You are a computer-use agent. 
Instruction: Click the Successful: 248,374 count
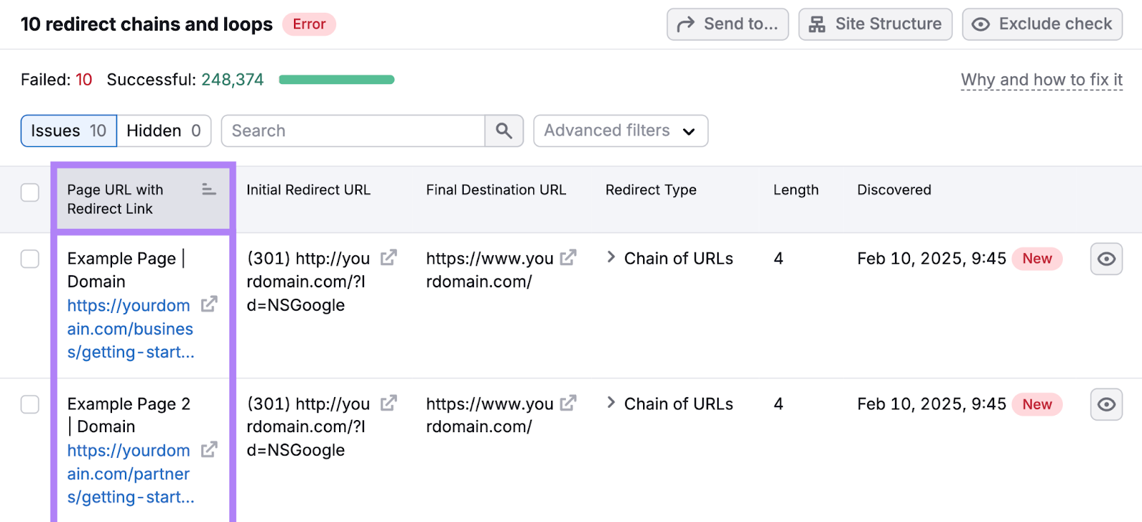tap(185, 80)
